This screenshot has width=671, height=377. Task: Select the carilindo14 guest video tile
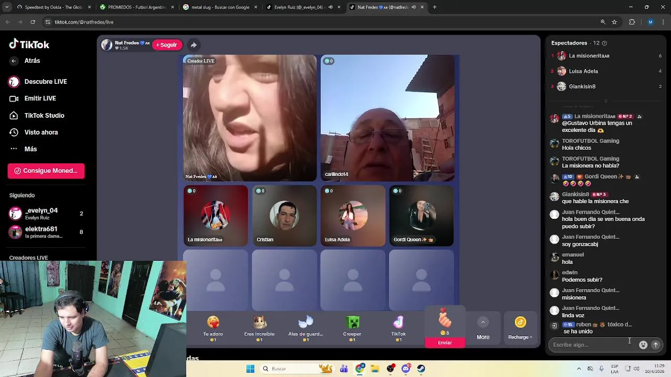(387, 118)
